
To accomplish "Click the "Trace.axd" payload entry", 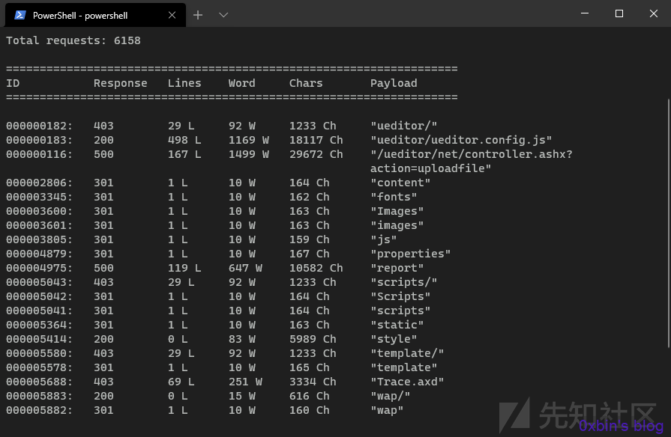I will click(x=407, y=382).
